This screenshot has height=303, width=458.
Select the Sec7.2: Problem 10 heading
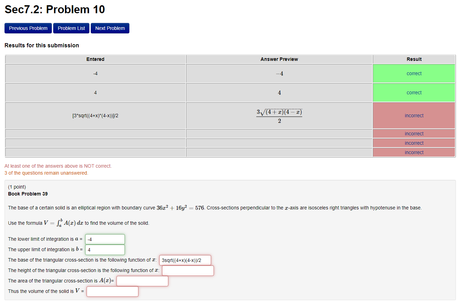pyautogui.click(x=54, y=9)
